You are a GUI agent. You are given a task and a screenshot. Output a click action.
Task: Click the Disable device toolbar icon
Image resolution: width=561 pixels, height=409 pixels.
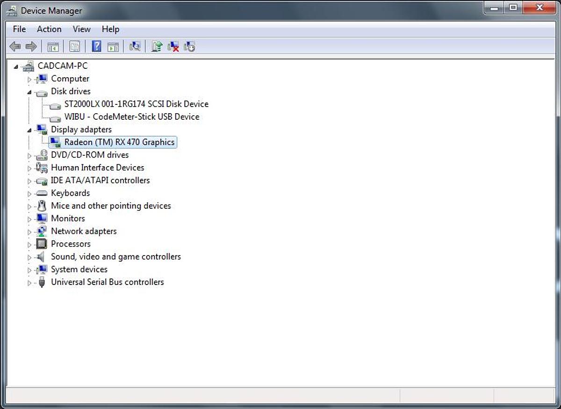[x=189, y=46]
